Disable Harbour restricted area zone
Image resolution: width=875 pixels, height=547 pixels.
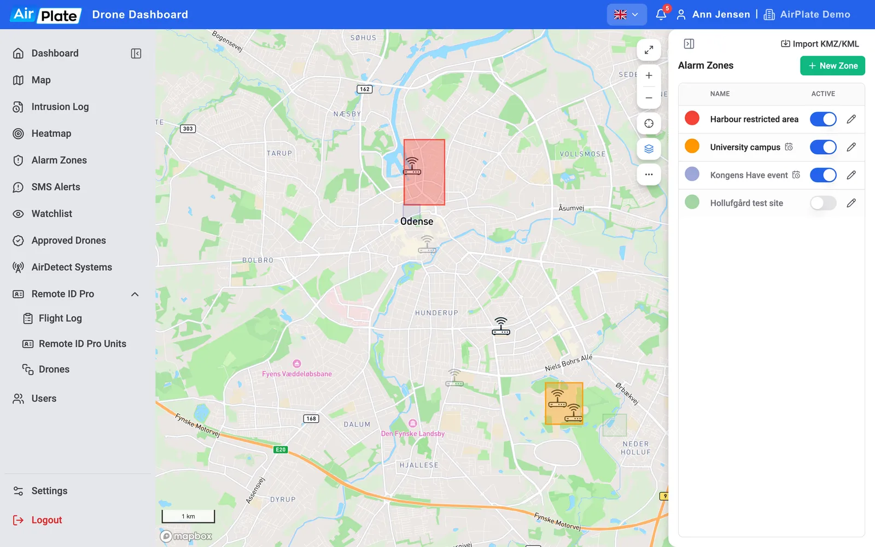click(x=823, y=119)
